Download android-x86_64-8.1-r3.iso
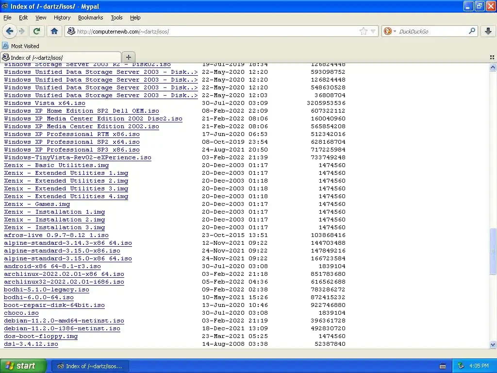The image size is (497, 373). pyautogui.click(x=52, y=267)
